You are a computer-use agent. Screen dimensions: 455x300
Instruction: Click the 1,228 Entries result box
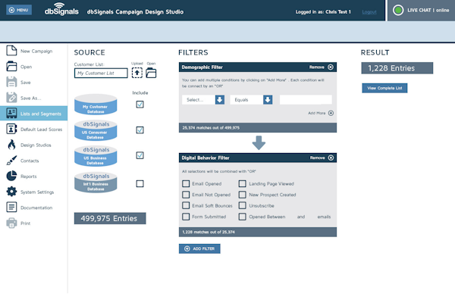pyautogui.click(x=397, y=68)
